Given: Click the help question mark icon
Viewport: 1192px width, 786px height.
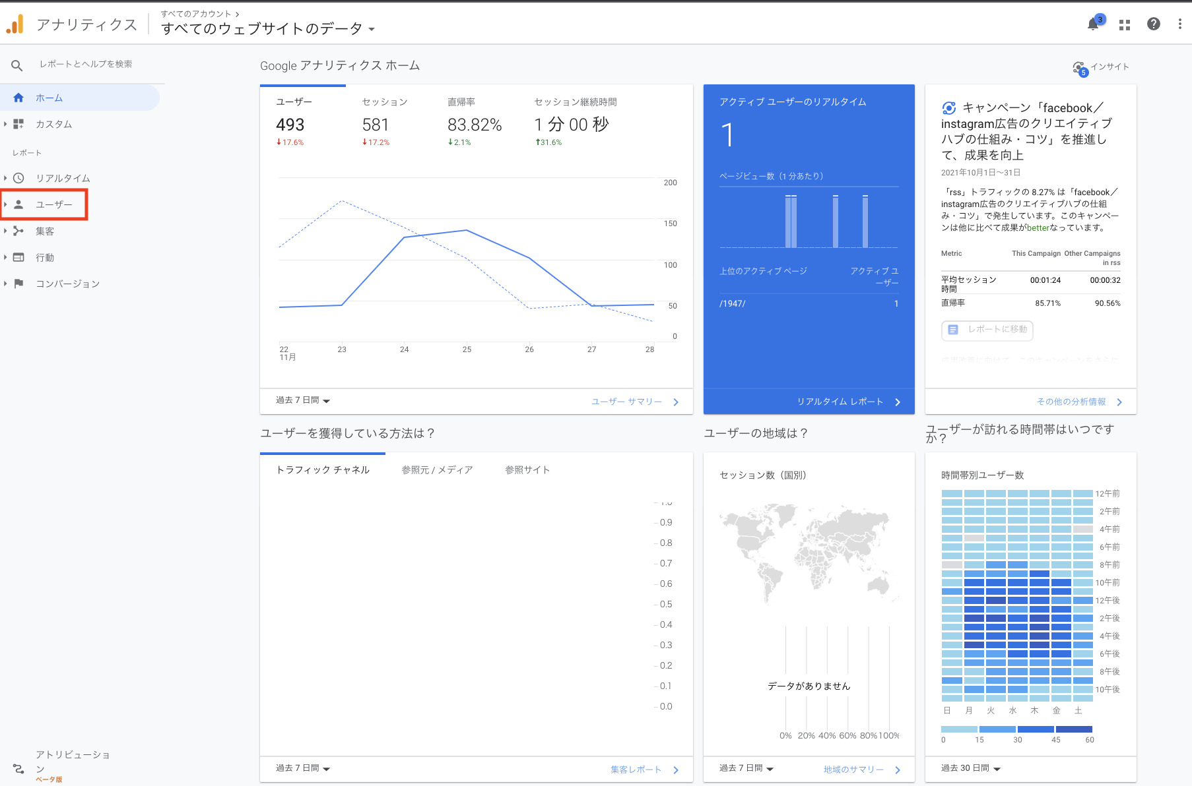Looking at the screenshot, I should (x=1153, y=24).
